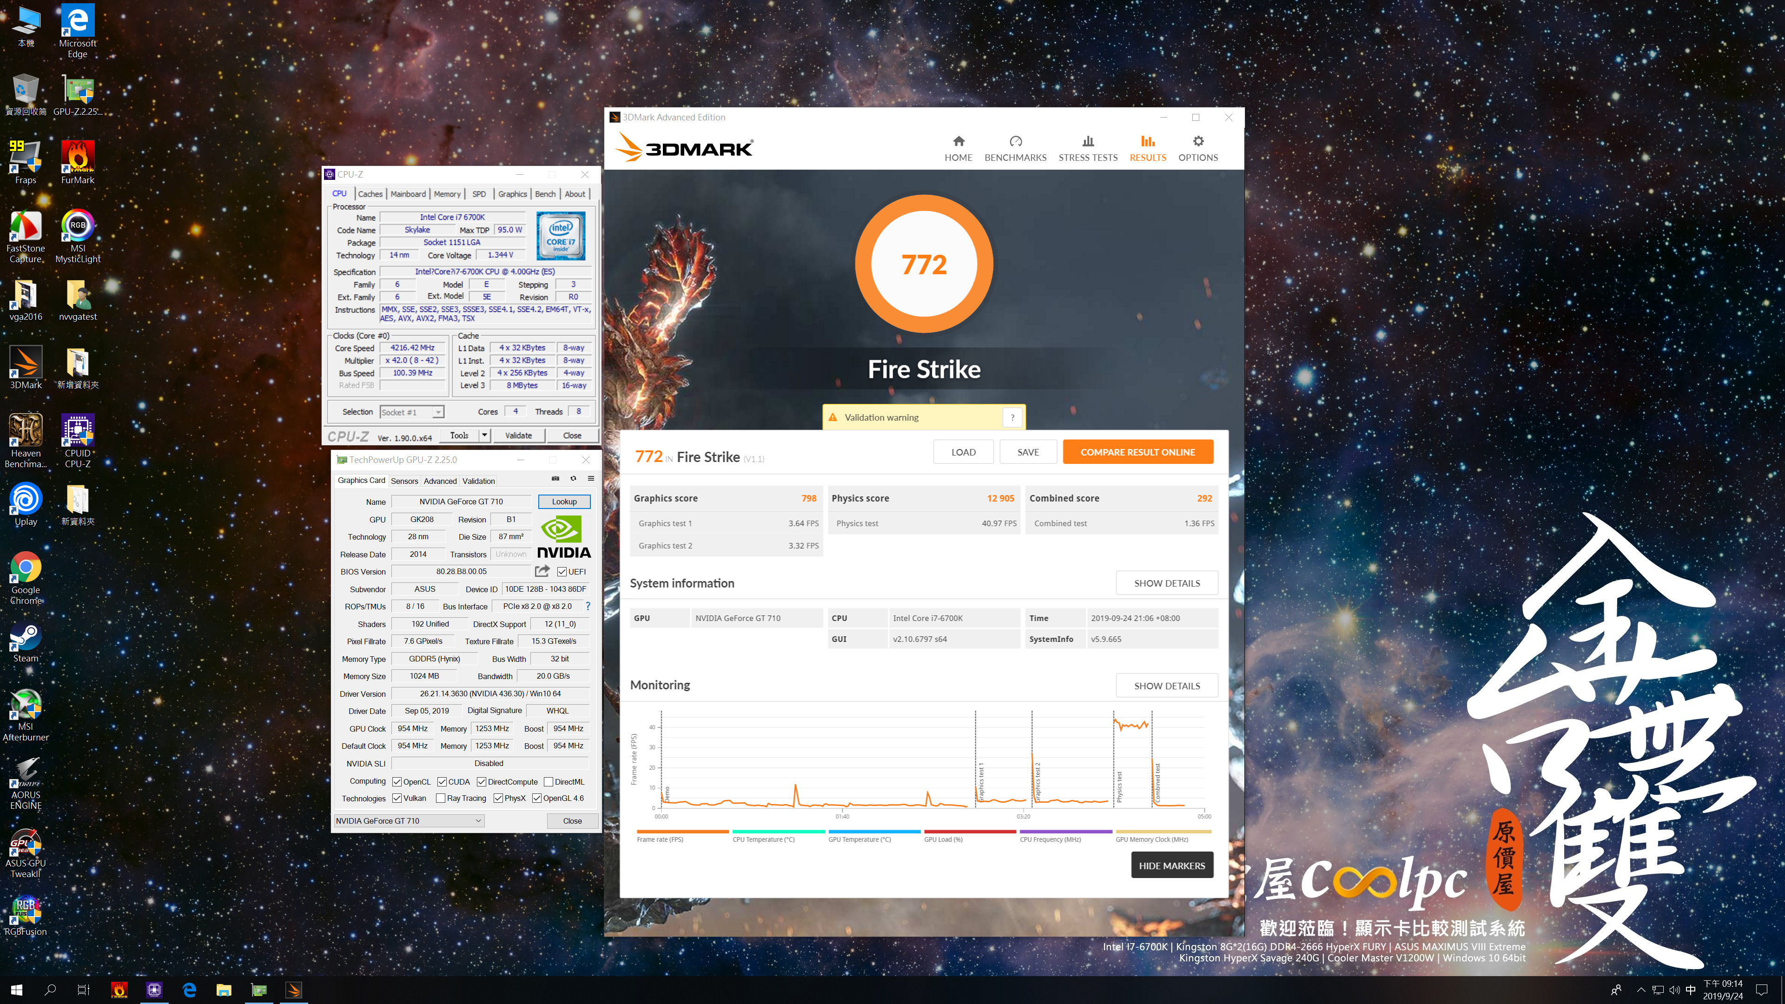Select MSI Afterburner desktop icon

[x=26, y=715]
